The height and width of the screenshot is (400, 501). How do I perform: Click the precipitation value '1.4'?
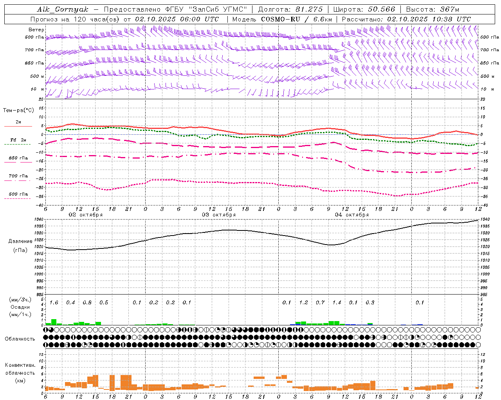point(337,303)
